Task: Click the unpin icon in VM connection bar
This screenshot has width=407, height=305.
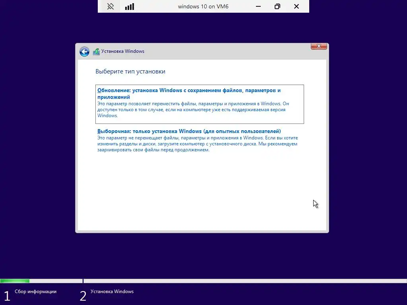Action: pyautogui.click(x=110, y=6)
